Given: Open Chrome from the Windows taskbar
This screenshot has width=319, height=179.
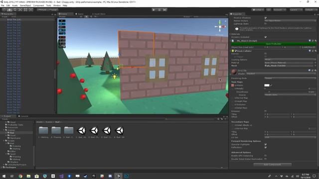Looking at the screenshot, I should coord(20,176).
